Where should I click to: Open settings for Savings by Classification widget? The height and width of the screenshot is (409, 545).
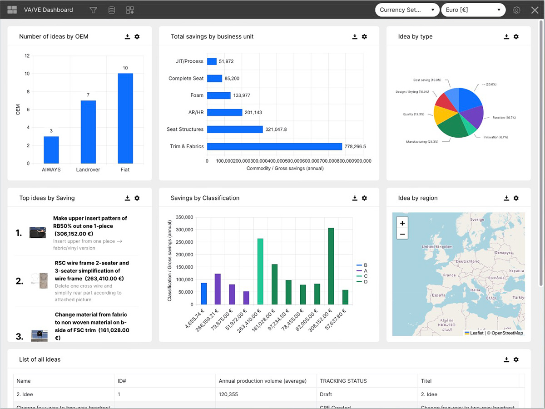[x=364, y=198]
